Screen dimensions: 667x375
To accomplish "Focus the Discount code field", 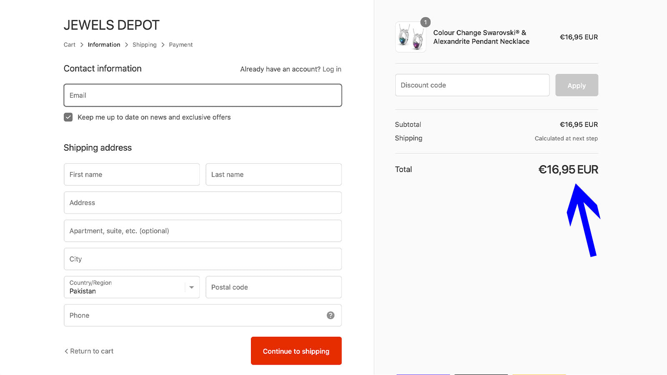I will tap(472, 85).
